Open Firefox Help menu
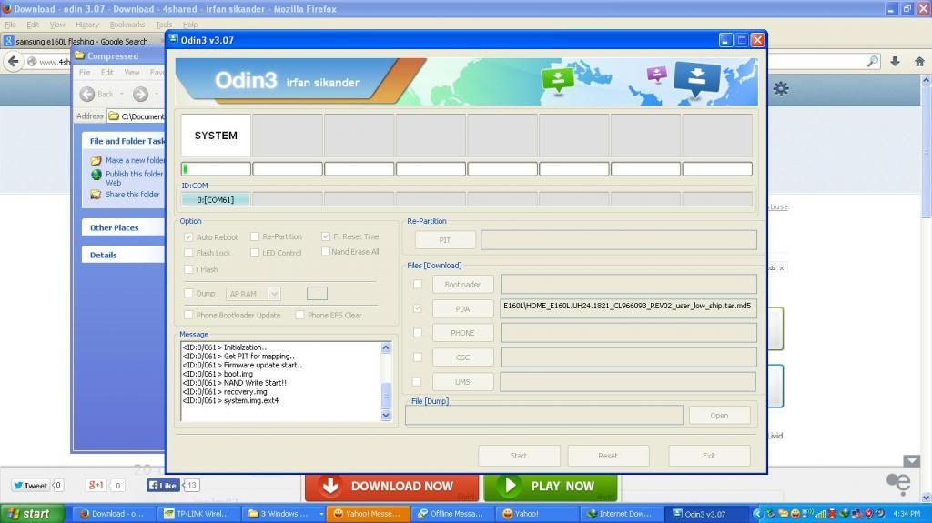Image resolution: width=932 pixels, height=523 pixels. point(190,25)
